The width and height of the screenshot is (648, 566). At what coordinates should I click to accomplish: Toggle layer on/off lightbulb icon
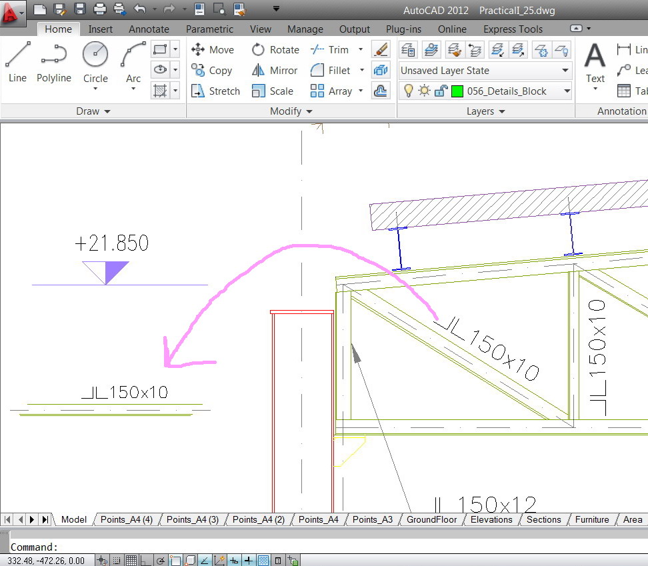click(409, 91)
